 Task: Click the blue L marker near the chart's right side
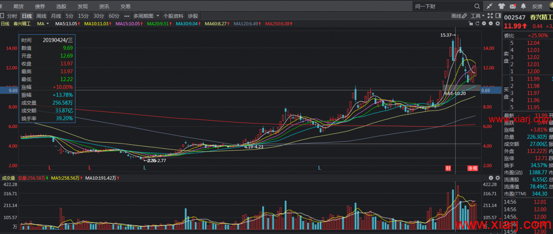(x=320, y=167)
